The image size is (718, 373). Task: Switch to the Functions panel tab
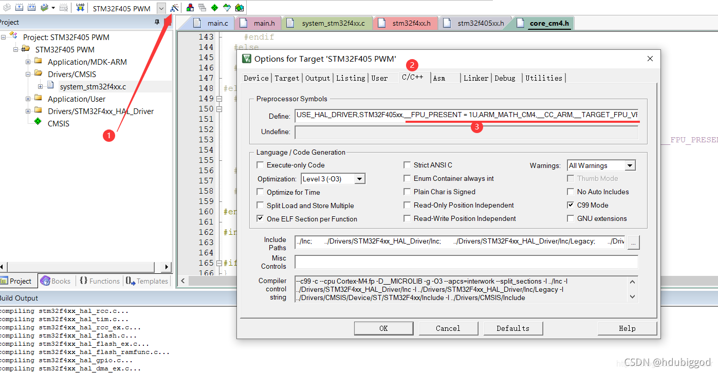[x=99, y=281]
